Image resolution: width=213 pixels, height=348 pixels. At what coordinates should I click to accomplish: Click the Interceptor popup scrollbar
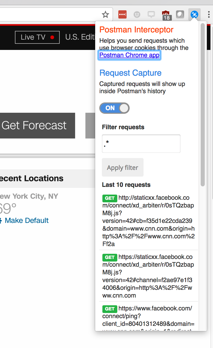coord(203,103)
